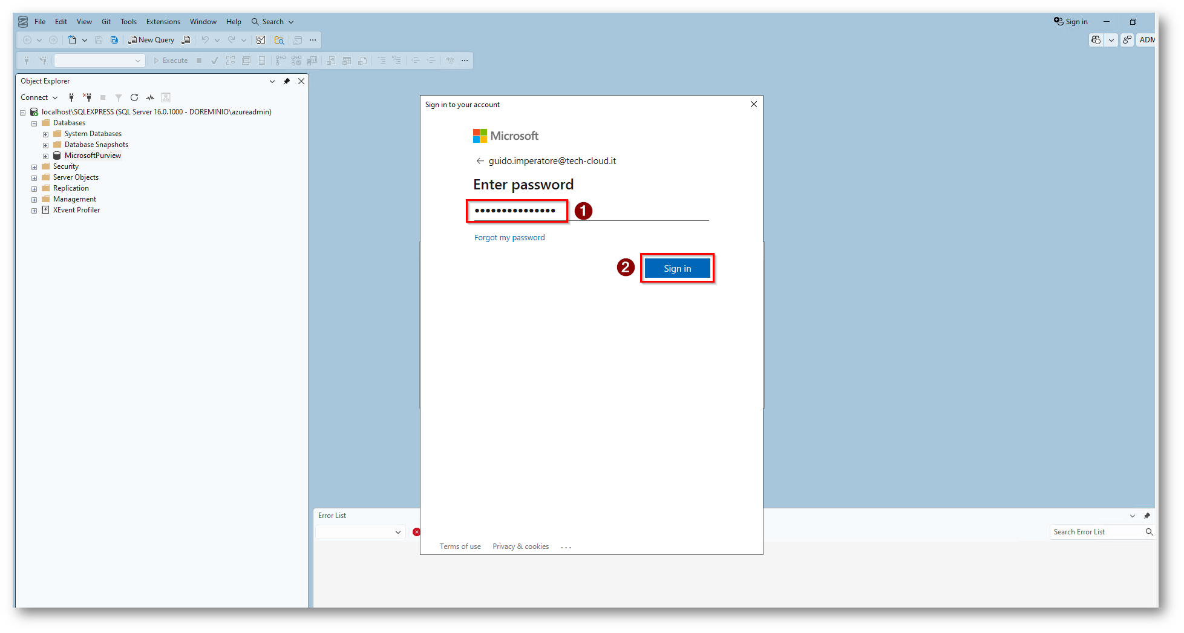
Task: Open the View menu
Action: pyautogui.click(x=84, y=22)
